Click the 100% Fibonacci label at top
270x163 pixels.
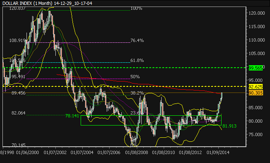click(x=136, y=8)
